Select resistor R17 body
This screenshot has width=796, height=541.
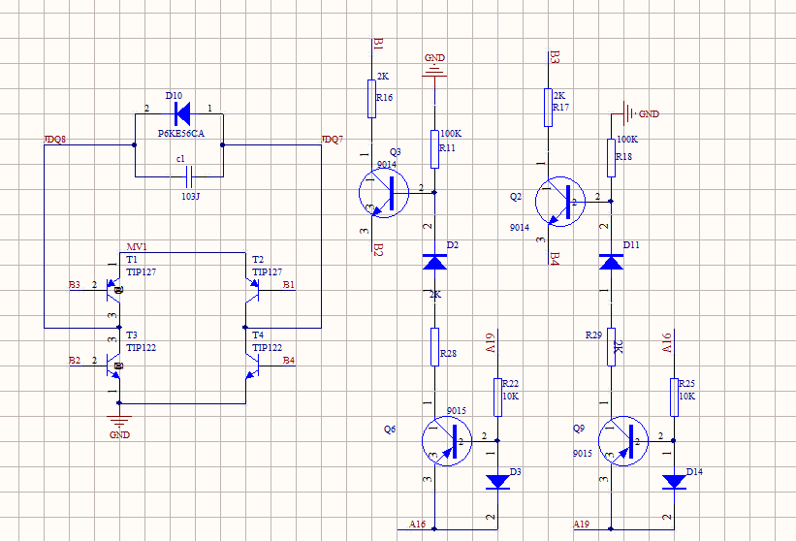(548, 107)
